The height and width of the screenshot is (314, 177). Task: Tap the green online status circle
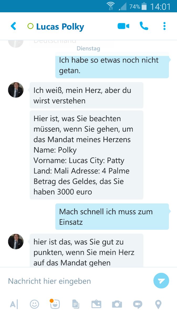click(30, 26)
